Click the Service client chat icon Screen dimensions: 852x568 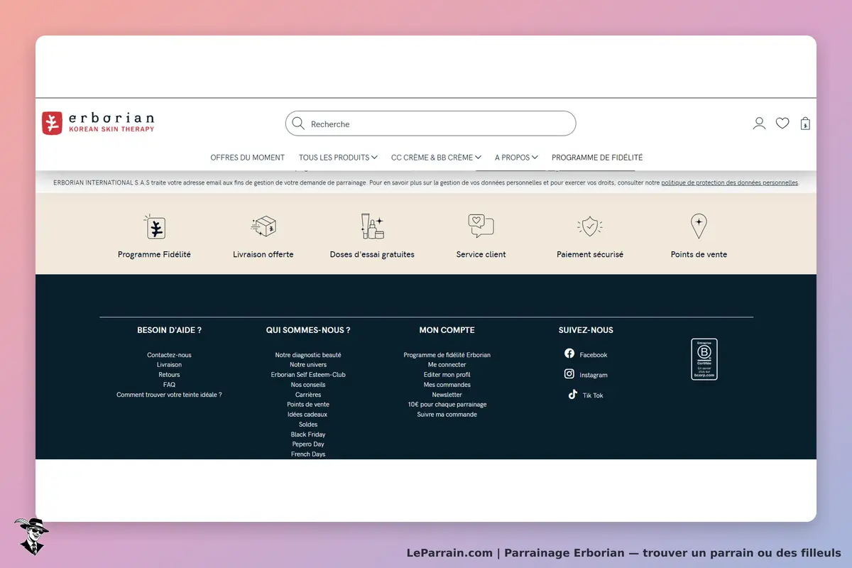[x=481, y=227]
